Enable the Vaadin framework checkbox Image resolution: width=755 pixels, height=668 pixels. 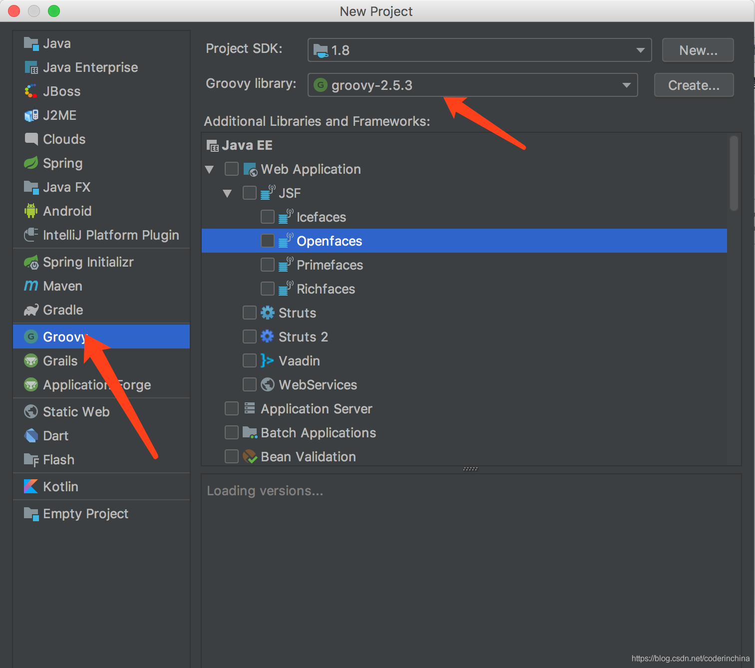249,360
